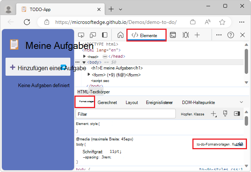Add more tools with plus icon
Image resolution: width=251 pixels, height=172 pixels.
coord(197,35)
